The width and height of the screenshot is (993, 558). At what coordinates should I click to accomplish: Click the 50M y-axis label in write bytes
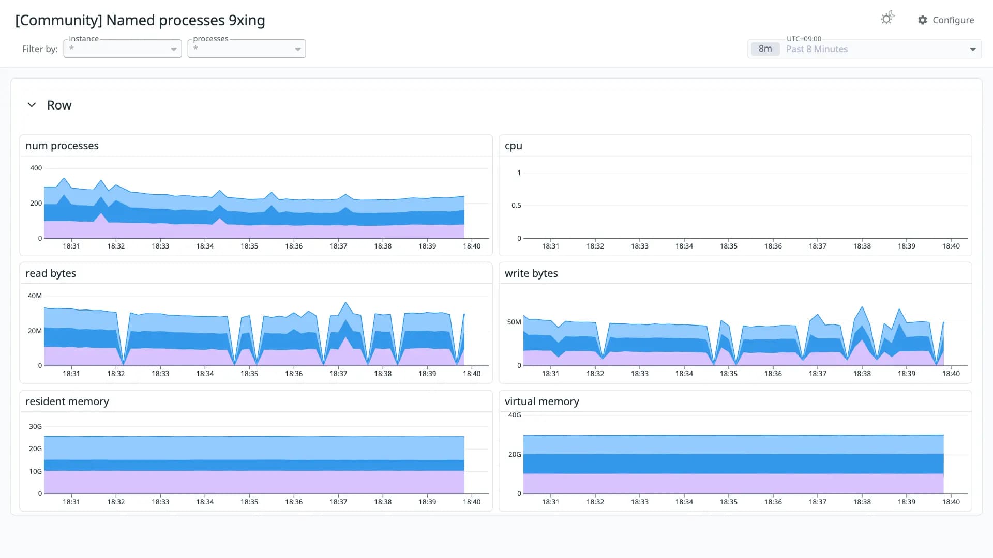pos(514,322)
